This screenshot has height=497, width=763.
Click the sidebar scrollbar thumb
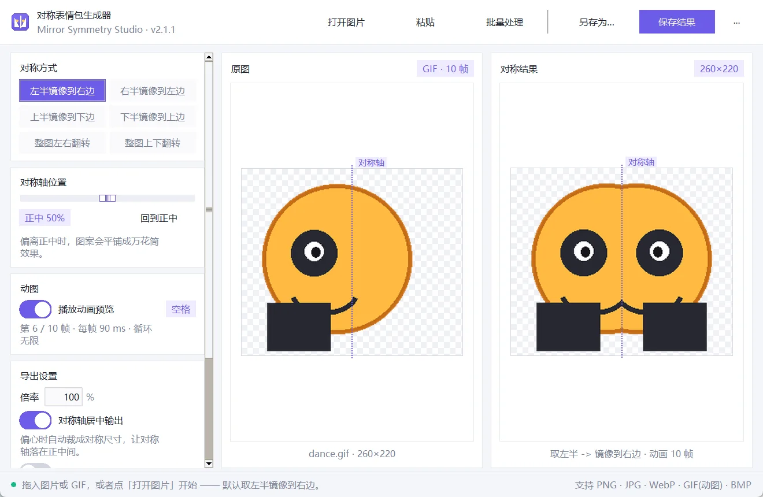click(x=209, y=209)
